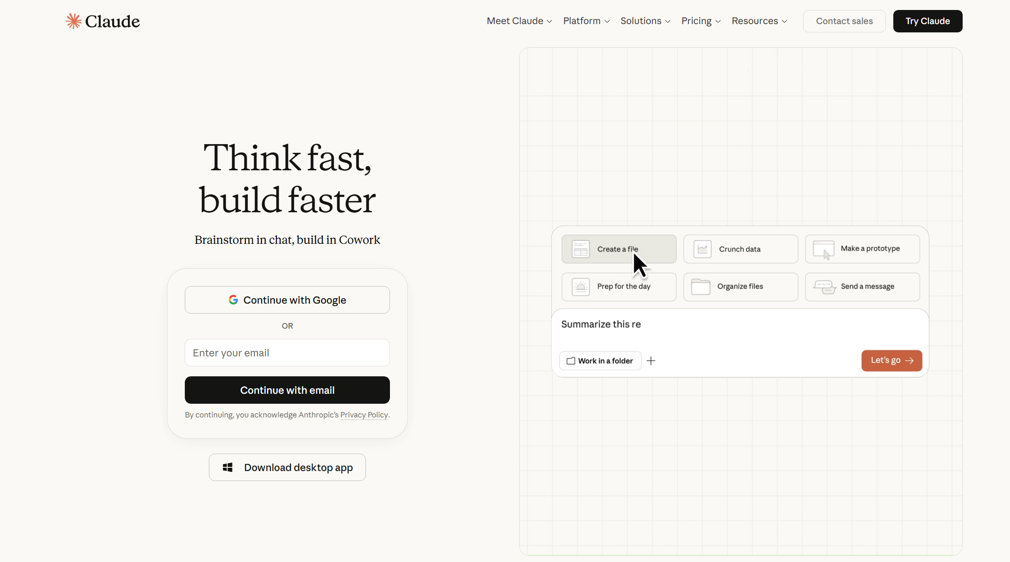Click the cursor window icon on Make a prototype
This screenshot has height=562, width=1010.
824,250
